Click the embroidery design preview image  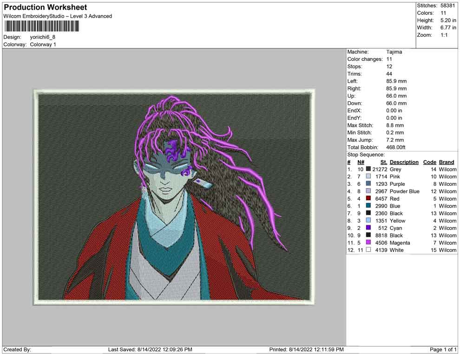click(174, 197)
